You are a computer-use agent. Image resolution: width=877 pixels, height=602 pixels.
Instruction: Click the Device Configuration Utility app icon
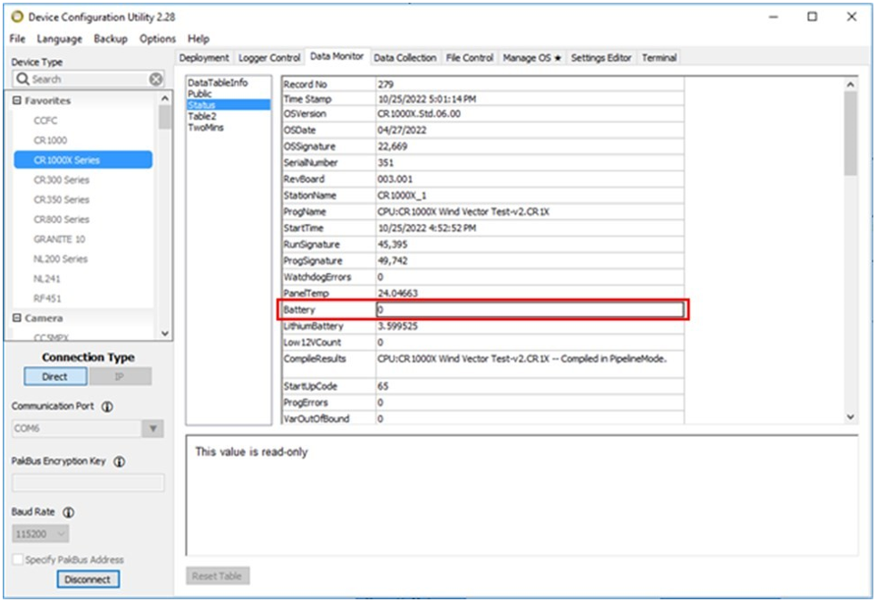pos(17,16)
